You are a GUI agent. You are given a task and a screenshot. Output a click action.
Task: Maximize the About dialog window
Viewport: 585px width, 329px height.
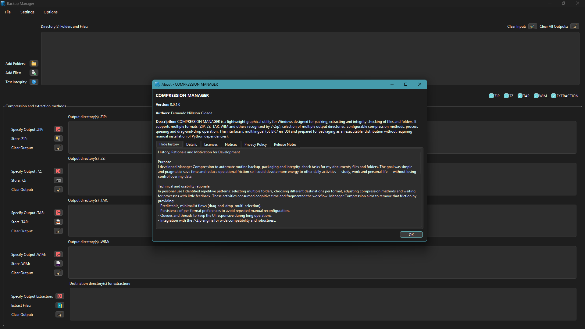coord(406,84)
